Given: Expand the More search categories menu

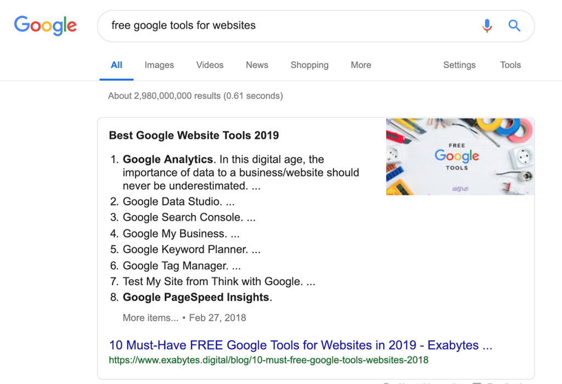Looking at the screenshot, I should (361, 65).
